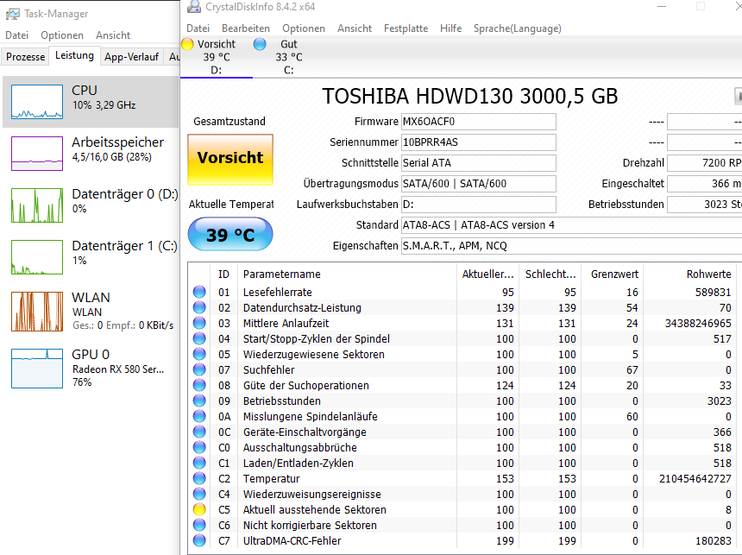Click the CrystalDiskInfo title bar icon
742x555 pixels.
tap(193, 6)
